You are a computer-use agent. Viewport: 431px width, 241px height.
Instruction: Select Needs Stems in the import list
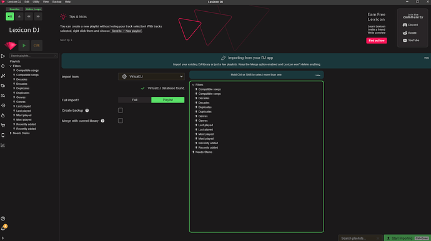pos(204,152)
